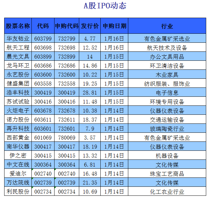Click issue price 3.57
The image size is (211, 199).
[x=90, y=138]
